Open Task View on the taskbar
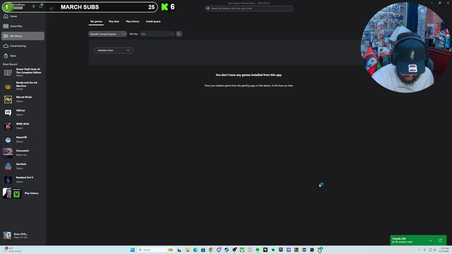Viewport: 452px width, 254px height. pyautogui.click(x=179, y=250)
